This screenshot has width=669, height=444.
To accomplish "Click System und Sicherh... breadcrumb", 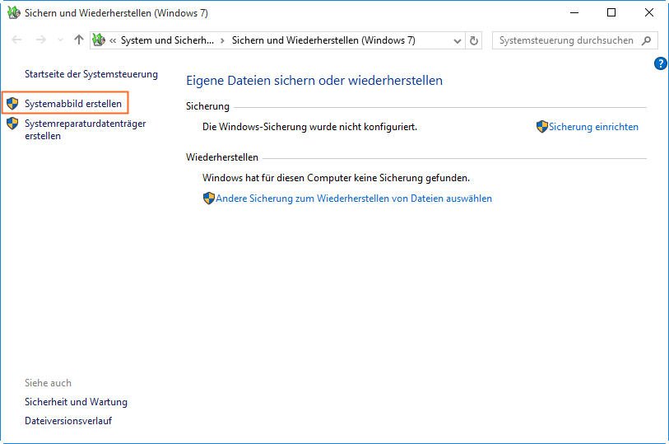I will [x=167, y=40].
